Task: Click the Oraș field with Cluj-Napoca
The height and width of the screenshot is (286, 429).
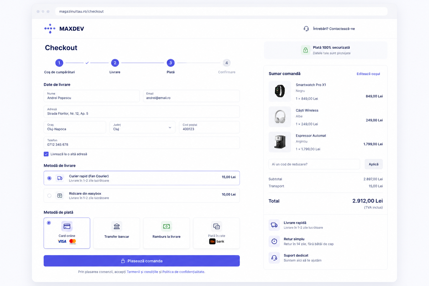Action: (x=75, y=127)
